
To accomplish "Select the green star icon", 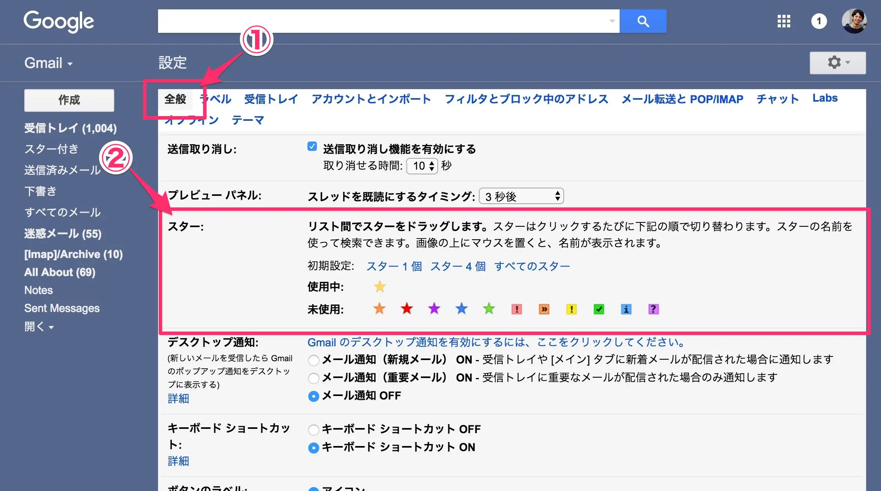I will tap(489, 309).
